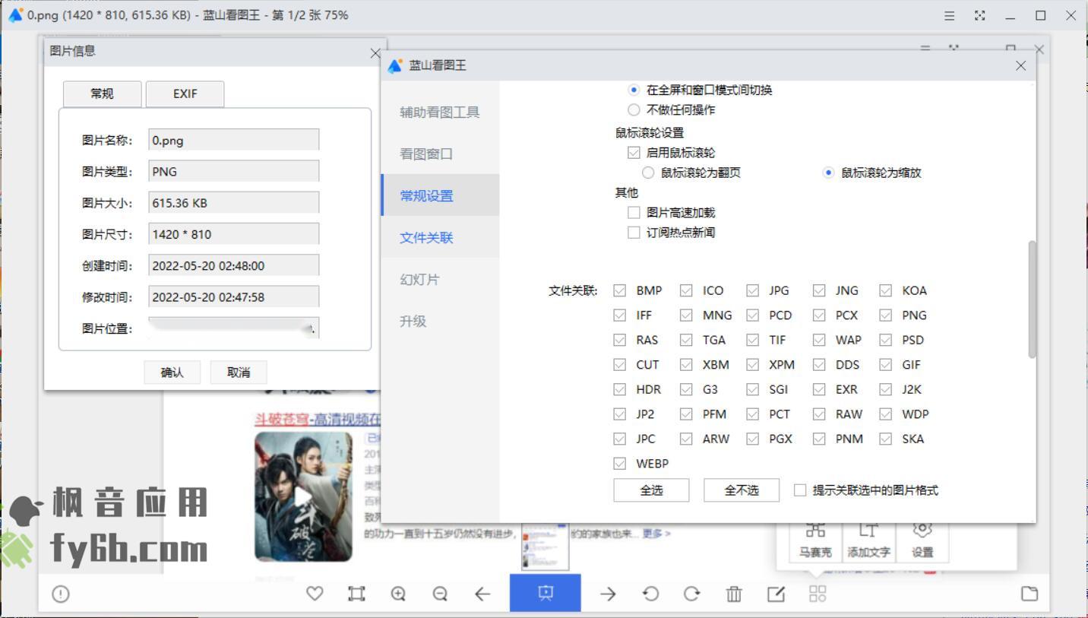Select 鼠标滚轮为缩放 radio button
Screen dimensions: 1088x618
pos(828,173)
